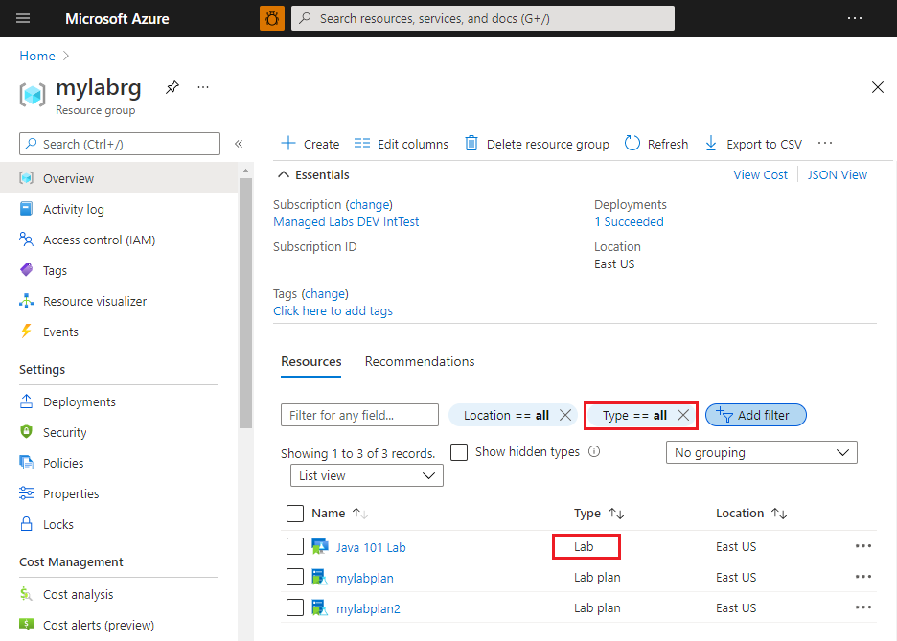Expand the List view dropdown

tap(367, 476)
